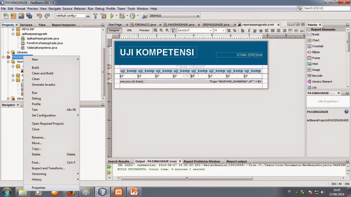
Task: Open XAMPP from the taskbar
Action: pyautogui.click(x=118, y=192)
